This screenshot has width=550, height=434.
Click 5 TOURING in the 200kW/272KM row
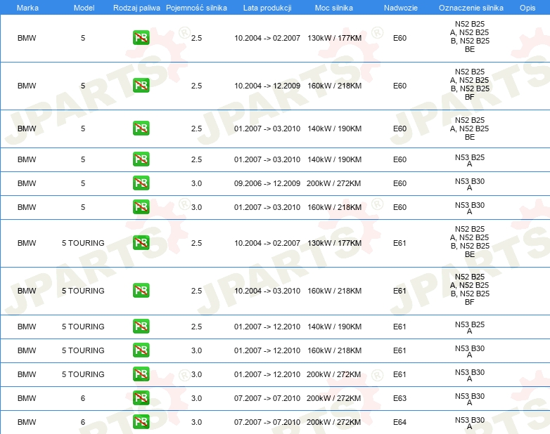pyautogui.click(x=83, y=374)
